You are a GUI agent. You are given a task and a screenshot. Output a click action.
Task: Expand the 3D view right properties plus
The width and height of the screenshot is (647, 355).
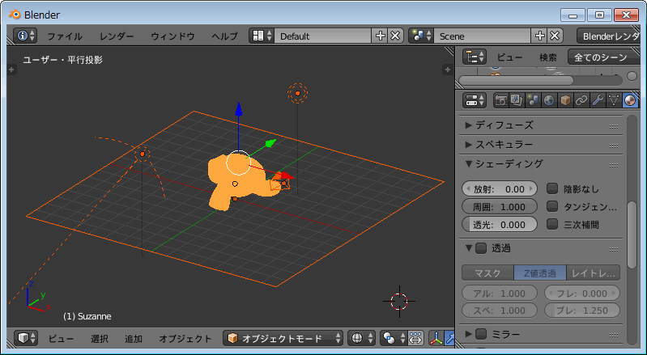[448, 70]
